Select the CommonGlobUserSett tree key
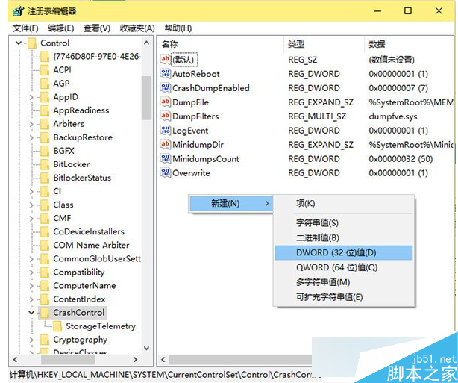 click(97, 259)
